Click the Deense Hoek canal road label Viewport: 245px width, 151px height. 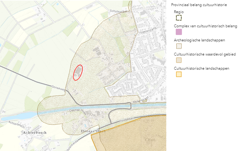point(78,112)
